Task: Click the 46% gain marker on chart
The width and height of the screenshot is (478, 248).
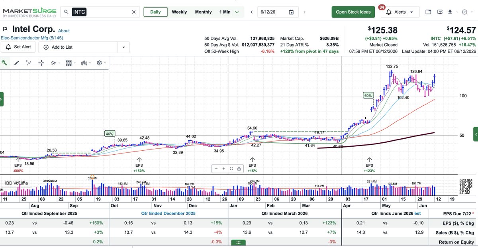Action: pos(110,134)
